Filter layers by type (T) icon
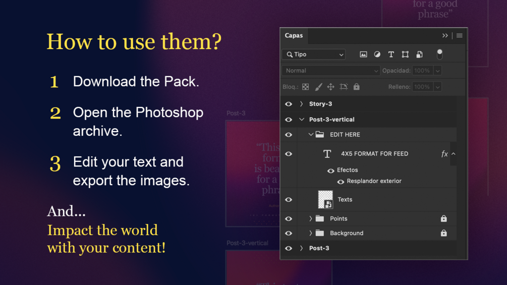The width and height of the screenshot is (507, 285). click(391, 54)
